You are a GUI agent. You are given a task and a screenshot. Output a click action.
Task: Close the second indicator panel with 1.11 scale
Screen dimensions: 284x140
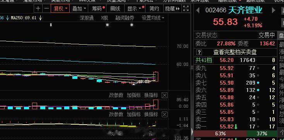164,115
